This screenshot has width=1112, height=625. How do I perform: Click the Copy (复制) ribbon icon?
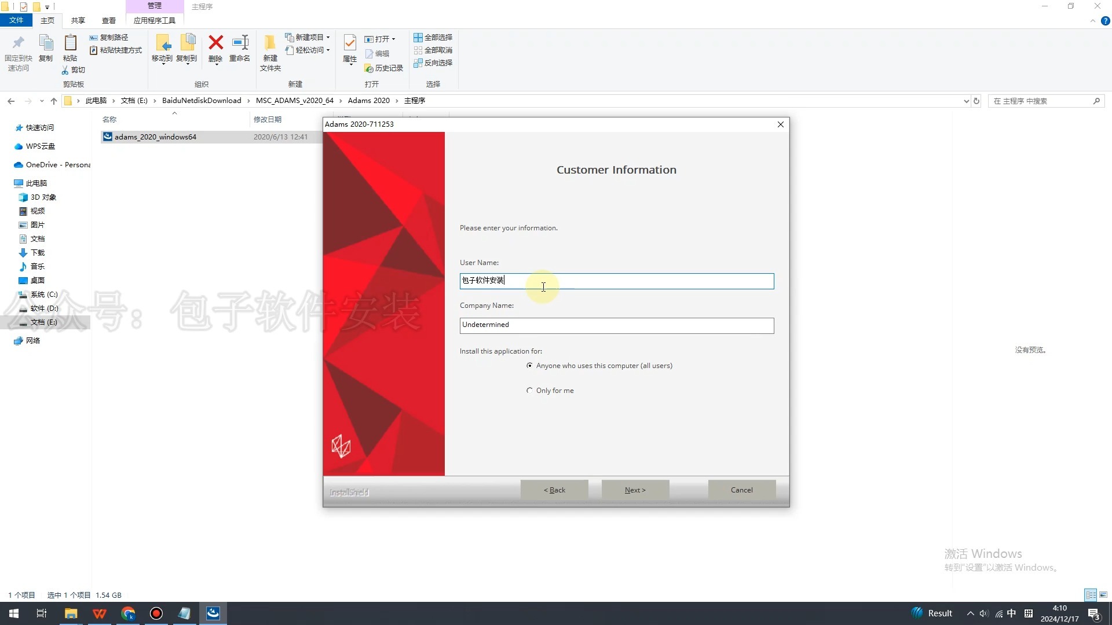46,43
